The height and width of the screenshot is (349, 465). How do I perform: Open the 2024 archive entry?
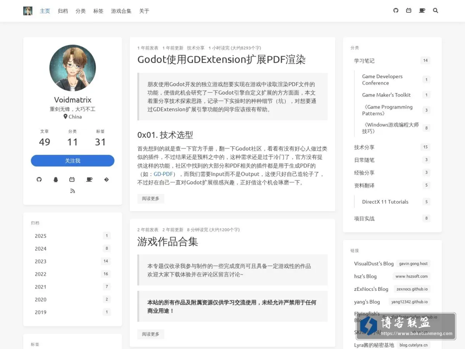pos(72,249)
